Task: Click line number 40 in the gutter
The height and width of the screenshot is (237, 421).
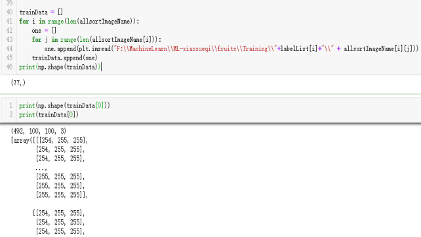Action: (9, 12)
